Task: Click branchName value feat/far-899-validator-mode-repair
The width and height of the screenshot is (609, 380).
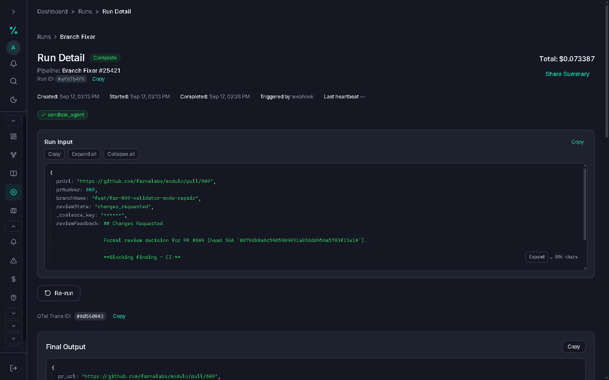Action: tap(145, 198)
